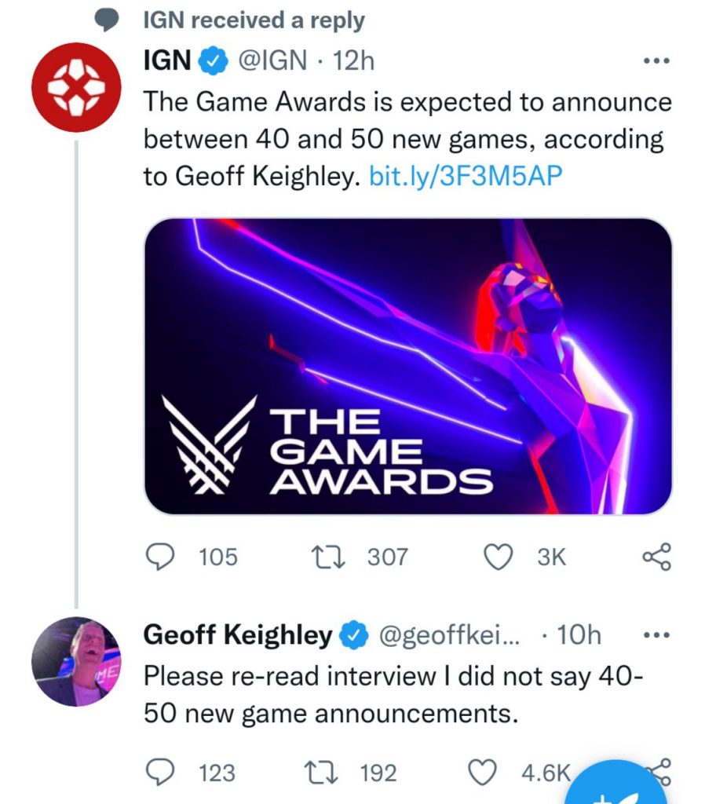Tap the Geoff Keighley display name
705x804 pixels.
(x=237, y=634)
